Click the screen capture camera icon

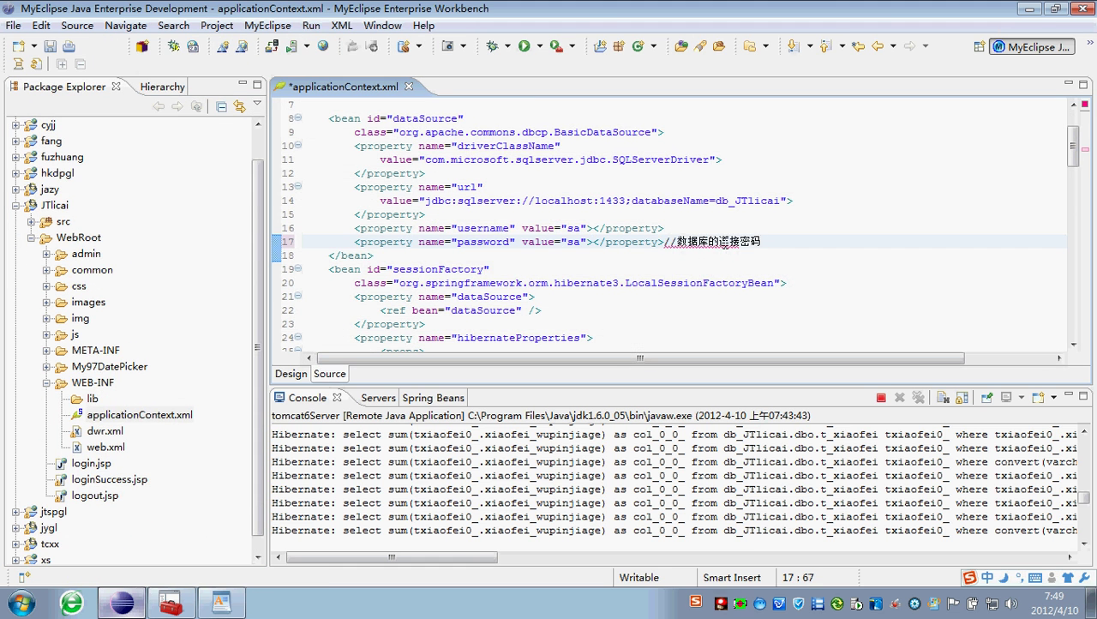pyautogui.click(x=447, y=46)
